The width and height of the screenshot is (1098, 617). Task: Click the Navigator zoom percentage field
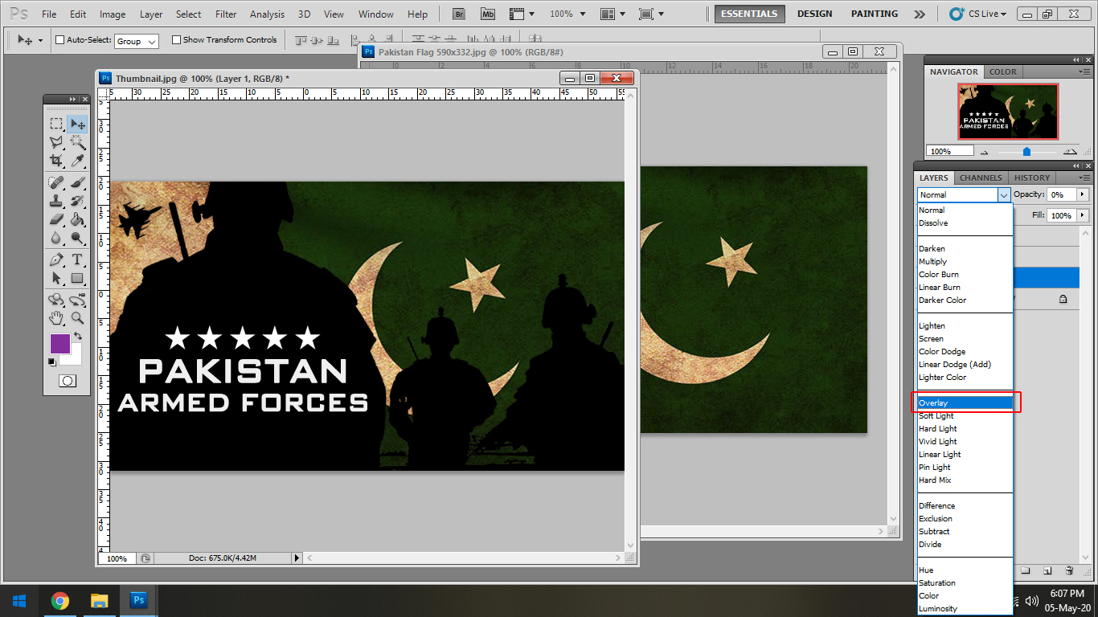[949, 151]
